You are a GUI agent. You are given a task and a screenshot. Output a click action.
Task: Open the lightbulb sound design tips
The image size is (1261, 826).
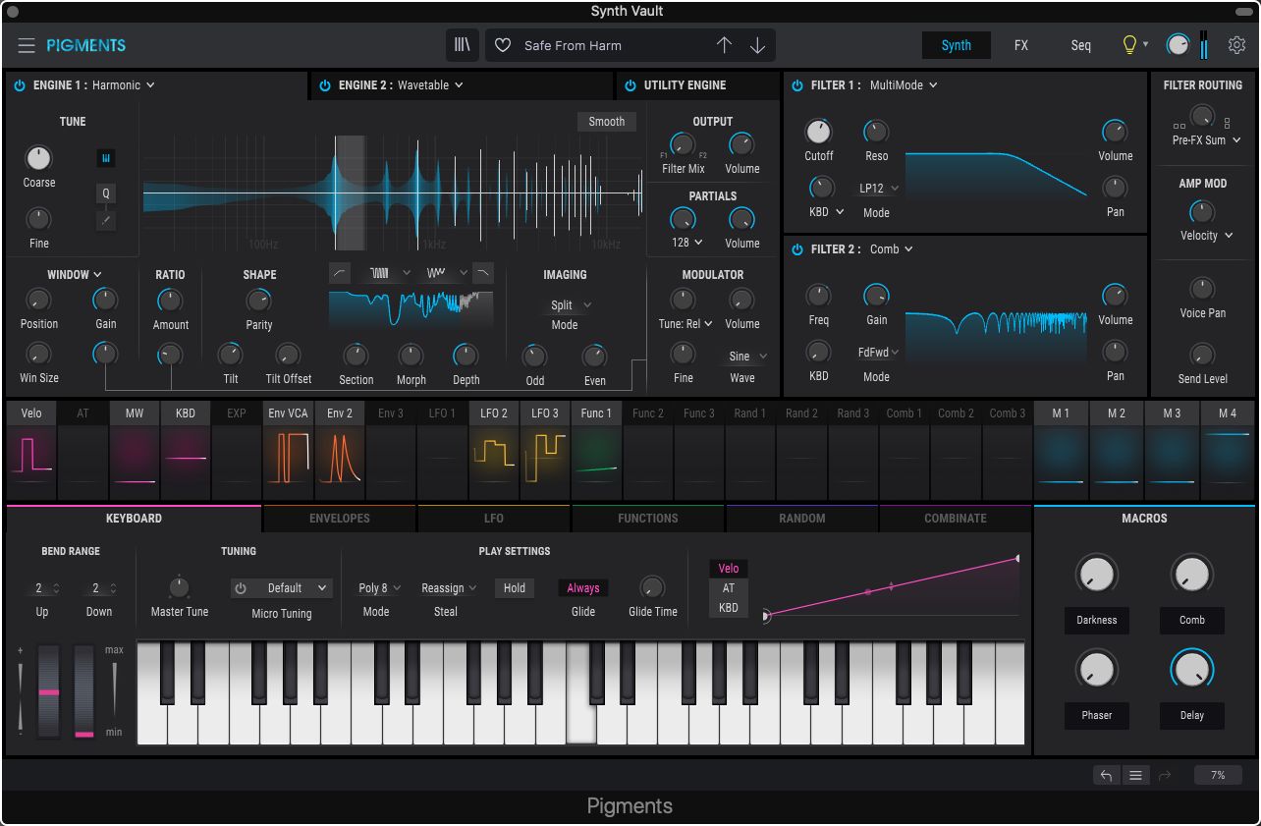coord(1129,45)
